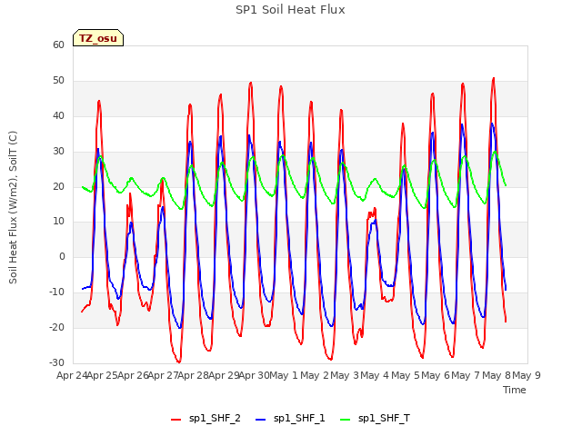Screen dimensions: 582x436
Task: Click the May 1 x-axis tick label
Action: pos(284,375)
